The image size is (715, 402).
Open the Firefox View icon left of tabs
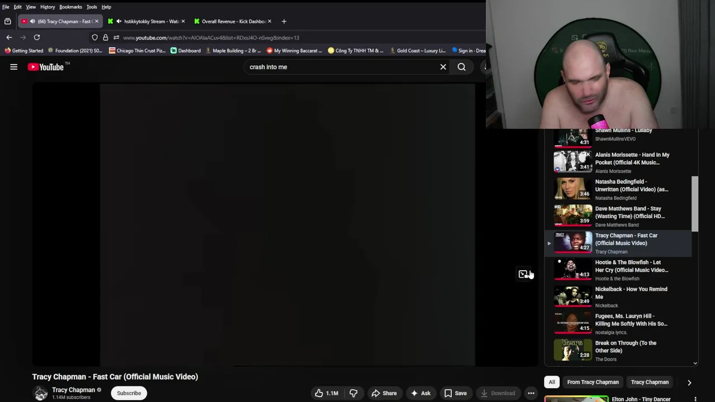click(8, 21)
